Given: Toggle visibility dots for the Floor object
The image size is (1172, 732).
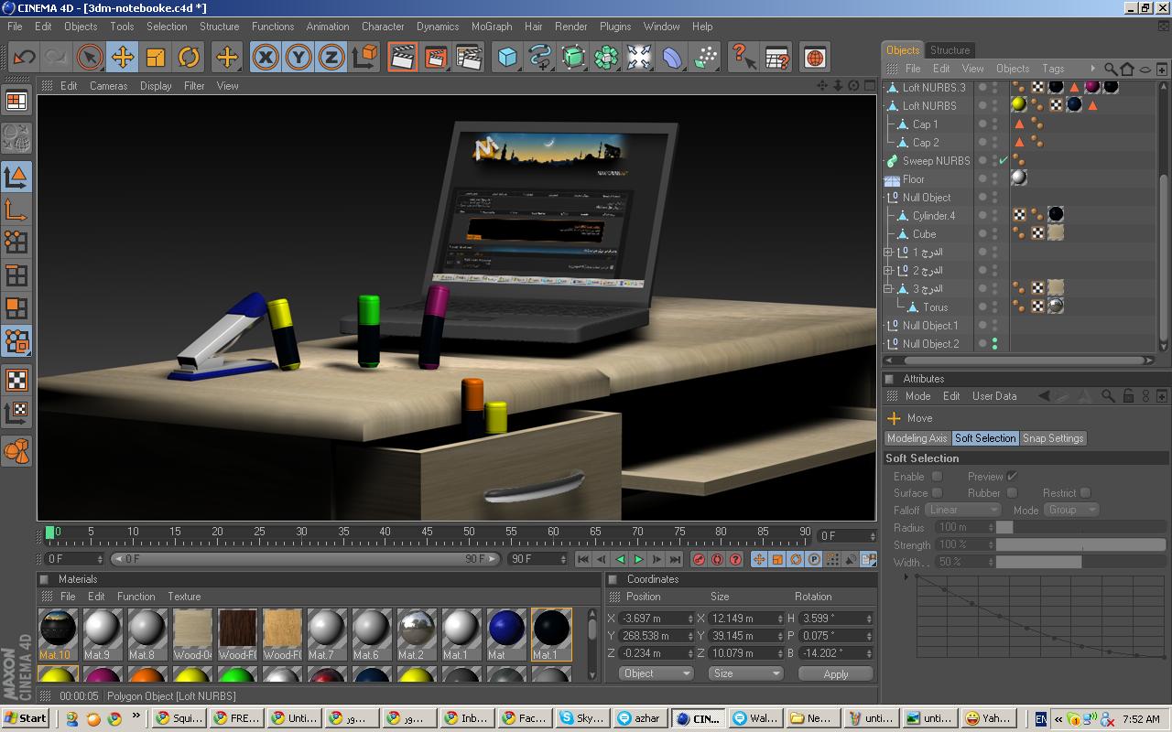Looking at the screenshot, I should click(x=995, y=179).
